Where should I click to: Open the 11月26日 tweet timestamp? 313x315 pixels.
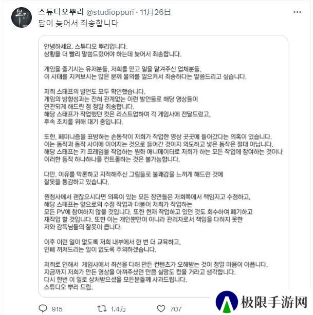[155, 12]
